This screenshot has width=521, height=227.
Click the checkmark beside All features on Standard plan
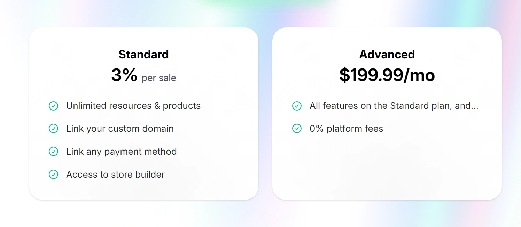(297, 106)
